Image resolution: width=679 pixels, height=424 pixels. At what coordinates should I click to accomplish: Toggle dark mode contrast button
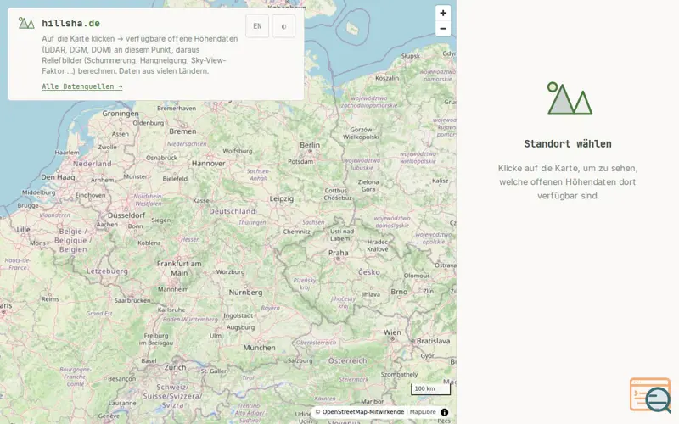(283, 26)
